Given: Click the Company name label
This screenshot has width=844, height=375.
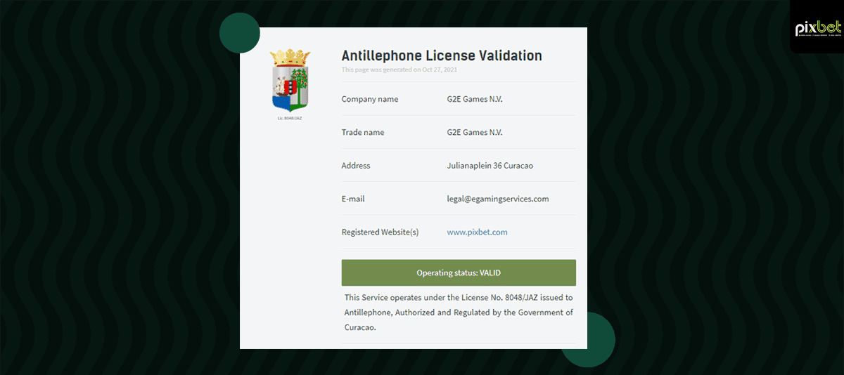Looking at the screenshot, I should click(370, 99).
